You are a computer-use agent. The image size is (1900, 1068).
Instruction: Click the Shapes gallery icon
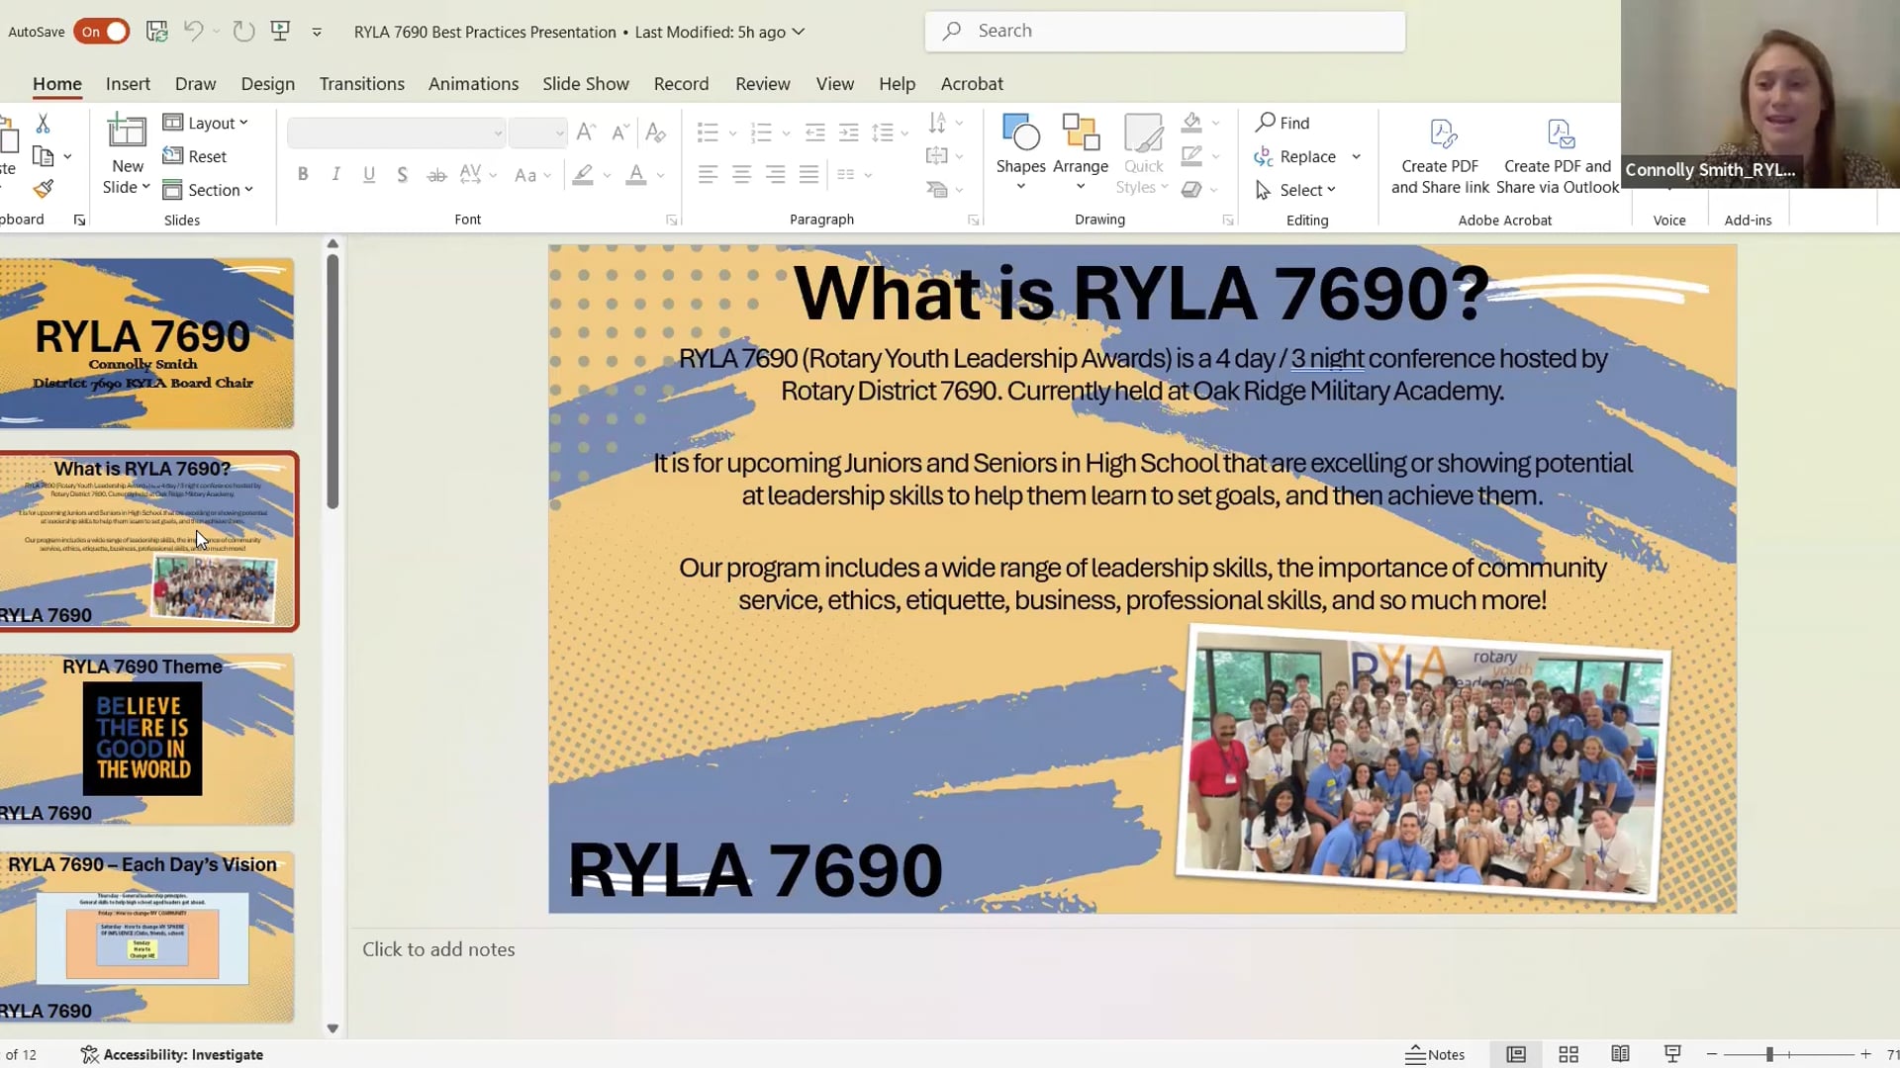(x=1020, y=133)
